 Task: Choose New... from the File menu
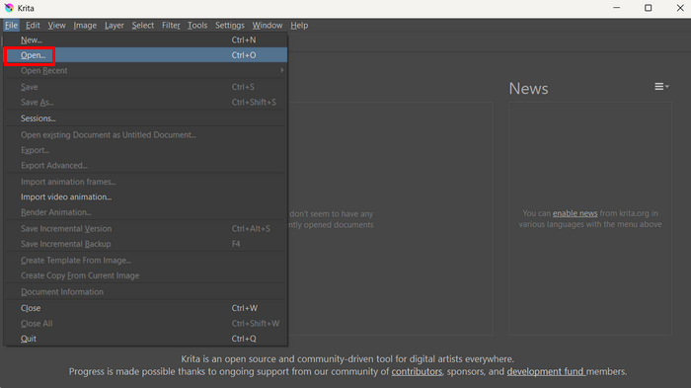point(145,39)
